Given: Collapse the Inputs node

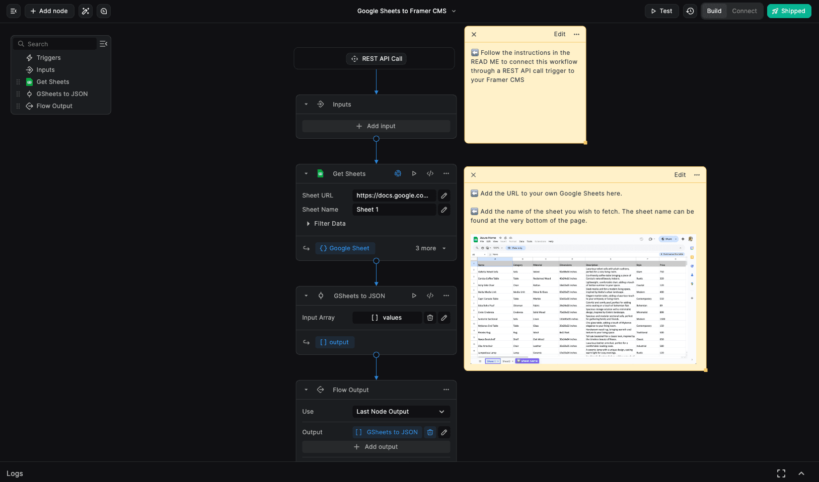Looking at the screenshot, I should (306, 105).
